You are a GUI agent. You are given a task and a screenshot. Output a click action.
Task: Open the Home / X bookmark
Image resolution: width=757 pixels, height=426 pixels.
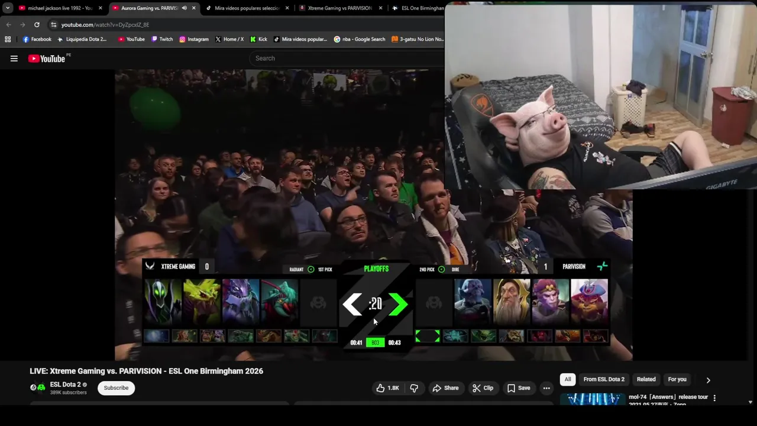point(229,39)
